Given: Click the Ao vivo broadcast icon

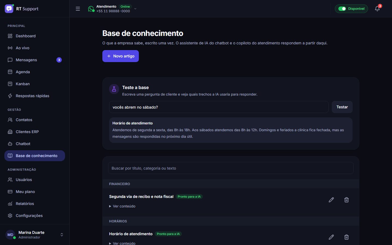Looking at the screenshot, I should (x=10, y=48).
